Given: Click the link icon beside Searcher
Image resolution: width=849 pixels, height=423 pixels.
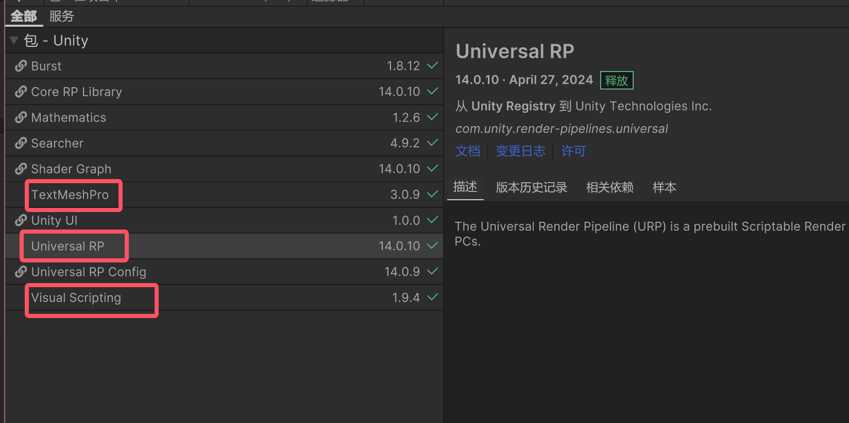Looking at the screenshot, I should 21,143.
